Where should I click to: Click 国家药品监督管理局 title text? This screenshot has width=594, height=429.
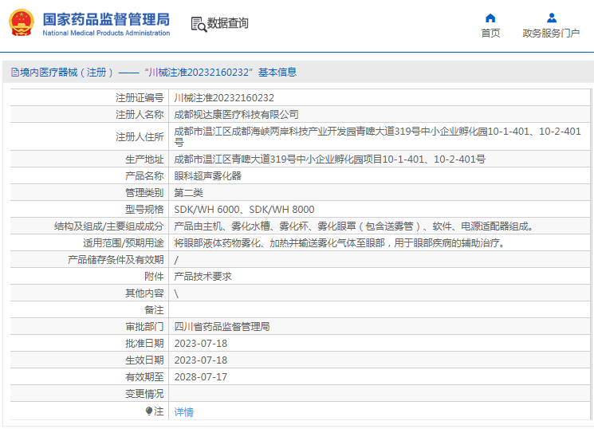coord(106,19)
